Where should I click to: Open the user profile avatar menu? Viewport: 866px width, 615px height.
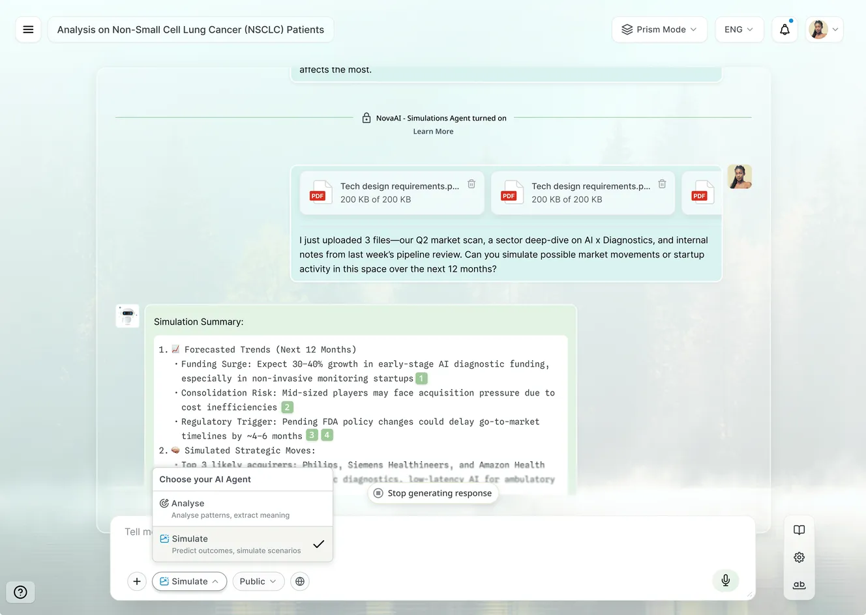point(824,29)
